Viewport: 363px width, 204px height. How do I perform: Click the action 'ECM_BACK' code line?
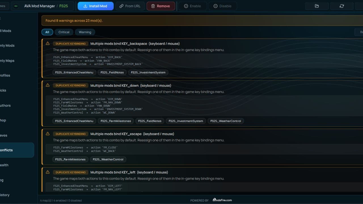pos(88,57)
